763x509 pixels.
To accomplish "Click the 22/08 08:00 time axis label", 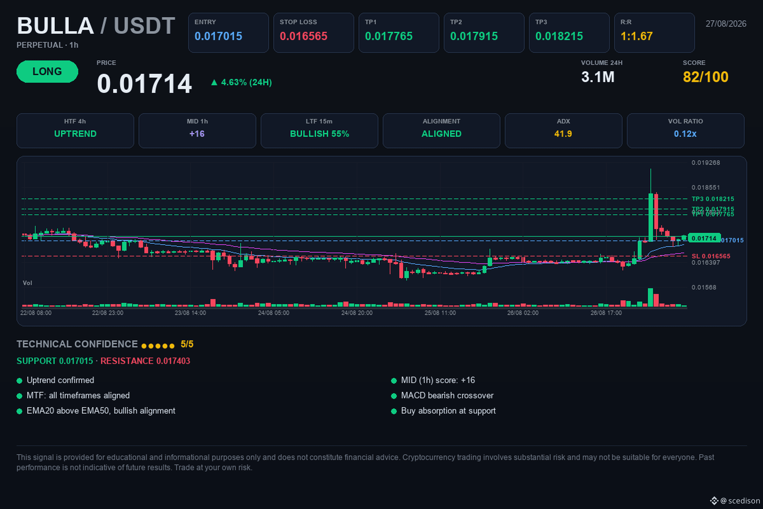I will [36, 313].
